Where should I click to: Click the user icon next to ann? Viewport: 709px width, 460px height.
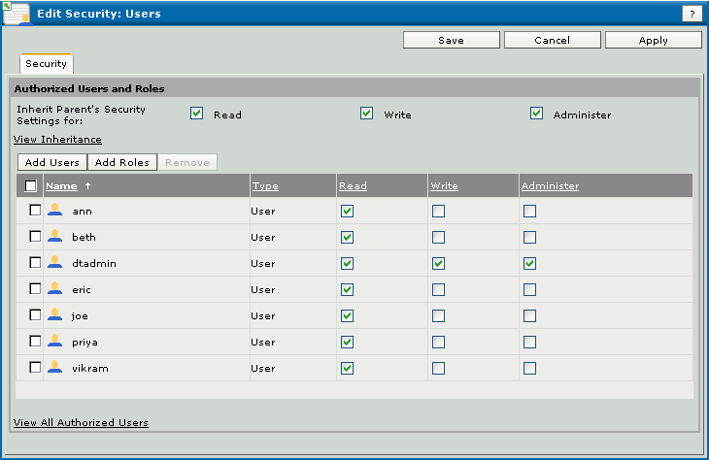55,211
